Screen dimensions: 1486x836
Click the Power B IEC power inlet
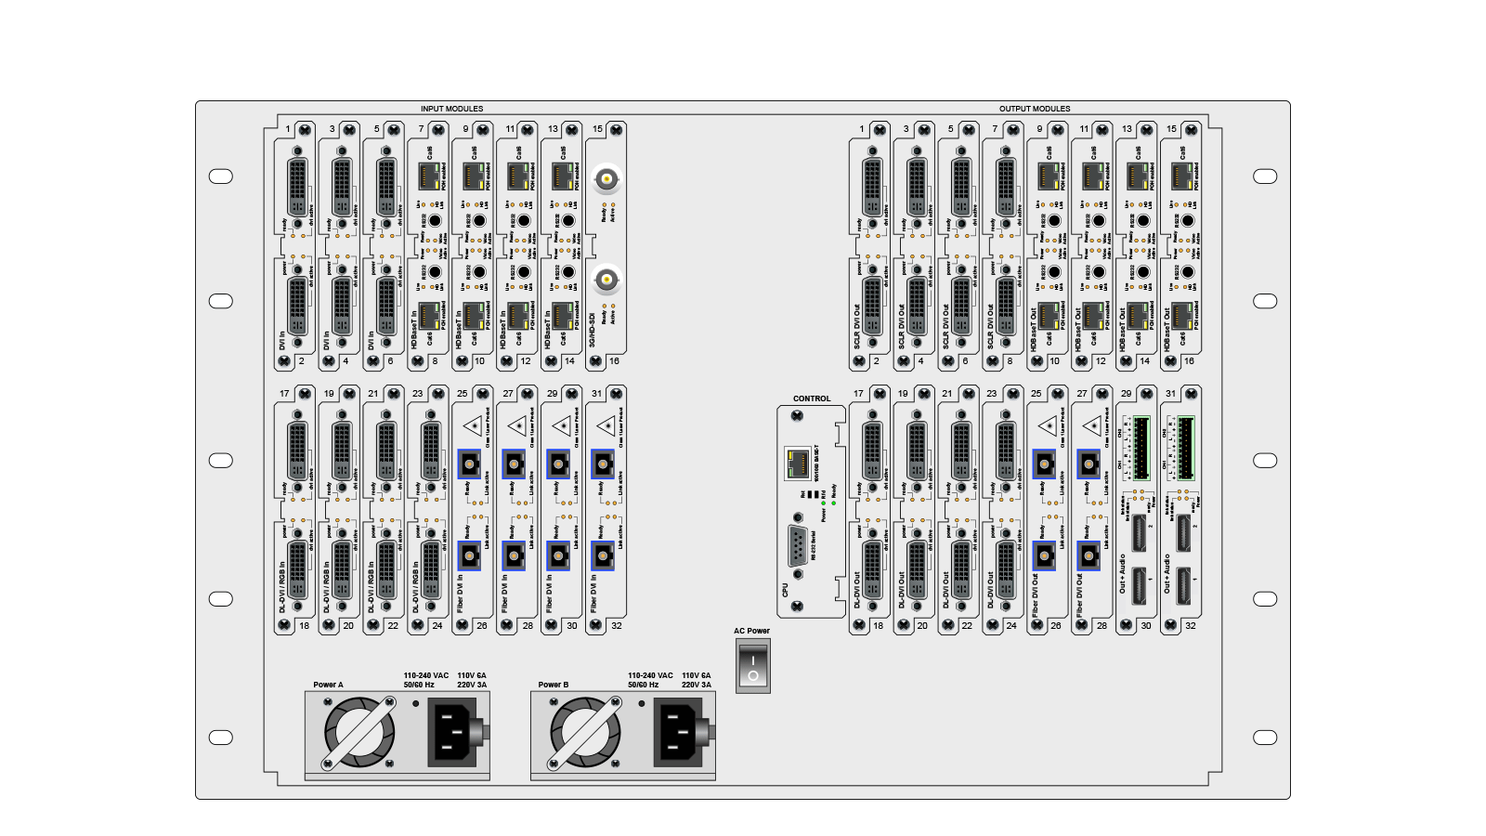(678, 732)
